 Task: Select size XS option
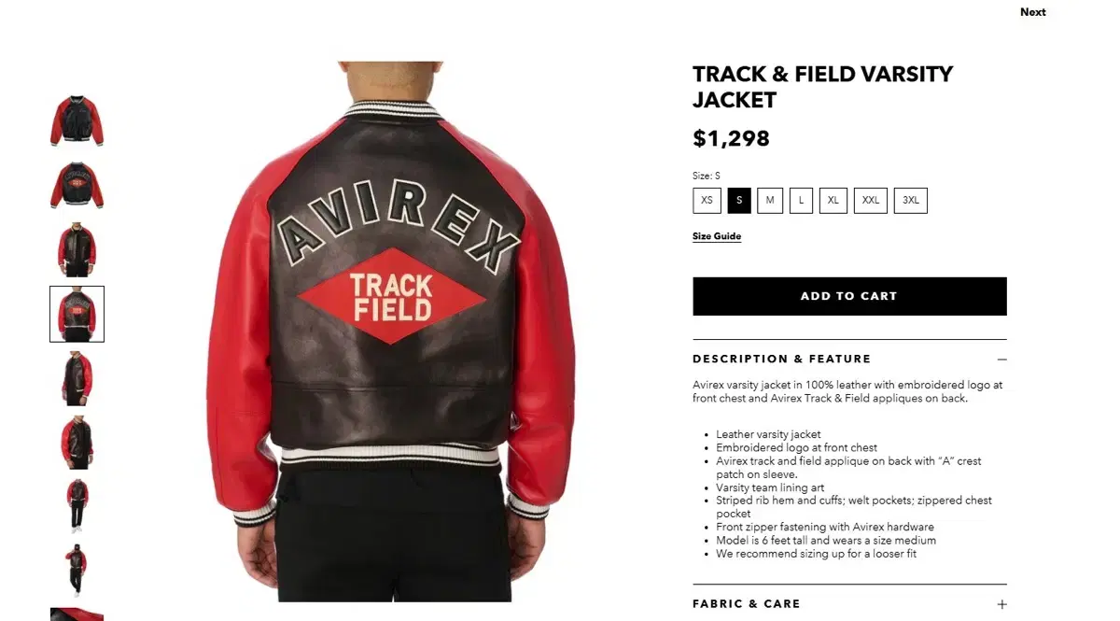[707, 201]
